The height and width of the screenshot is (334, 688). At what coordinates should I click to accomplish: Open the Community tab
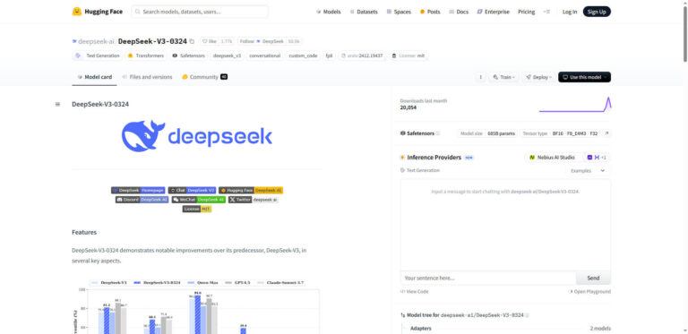(x=204, y=77)
